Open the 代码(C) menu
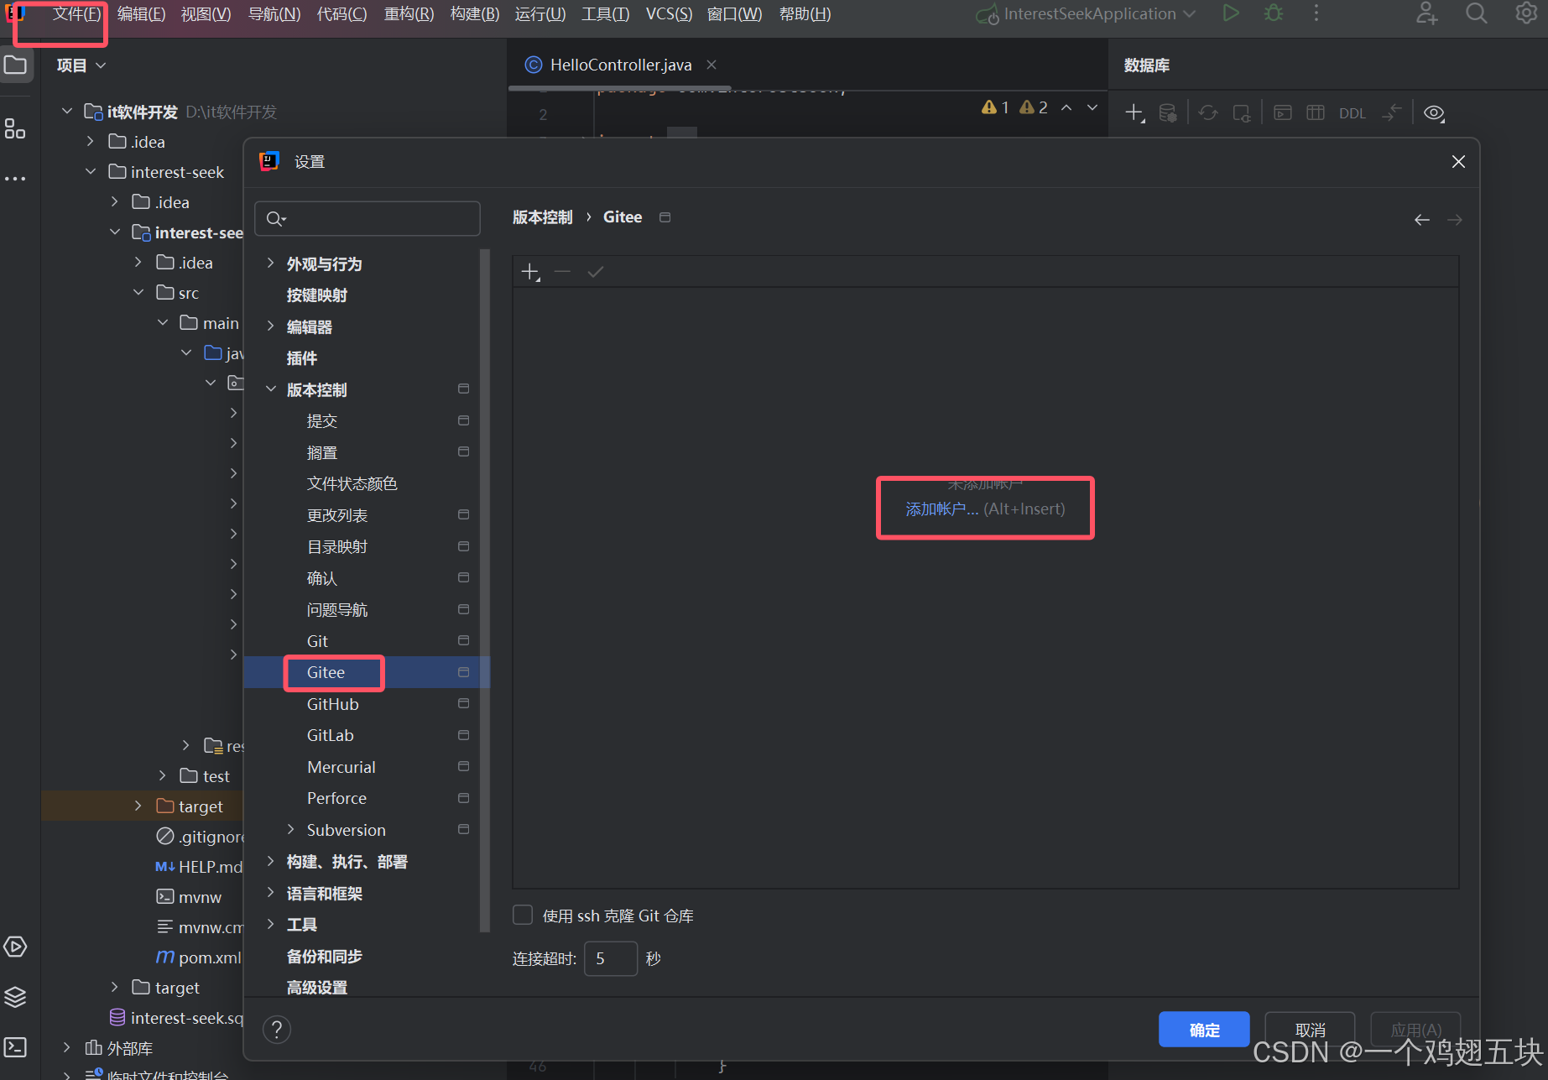Viewport: 1548px width, 1080px height. coord(341,14)
